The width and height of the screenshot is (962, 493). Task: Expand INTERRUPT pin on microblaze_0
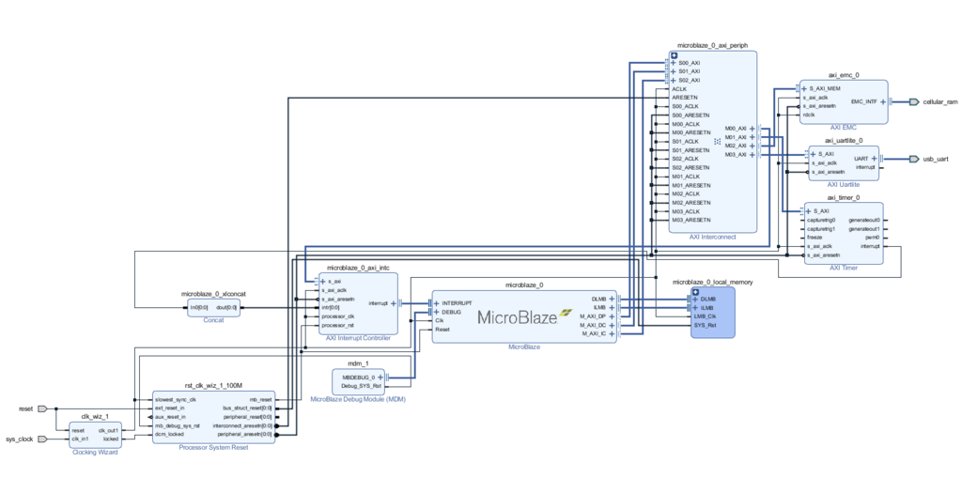click(x=437, y=303)
